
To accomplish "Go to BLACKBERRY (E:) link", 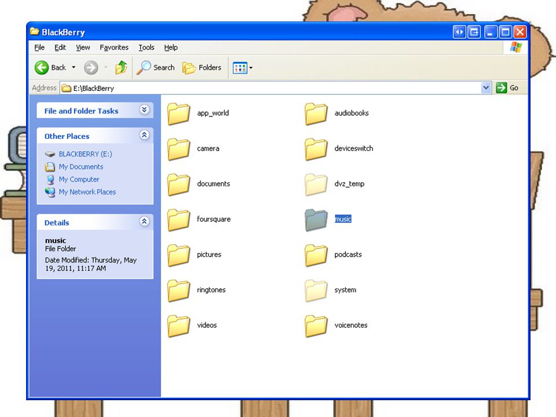I will tap(86, 154).
